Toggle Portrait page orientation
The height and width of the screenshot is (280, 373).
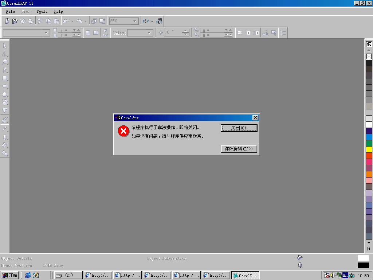(x=88, y=33)
